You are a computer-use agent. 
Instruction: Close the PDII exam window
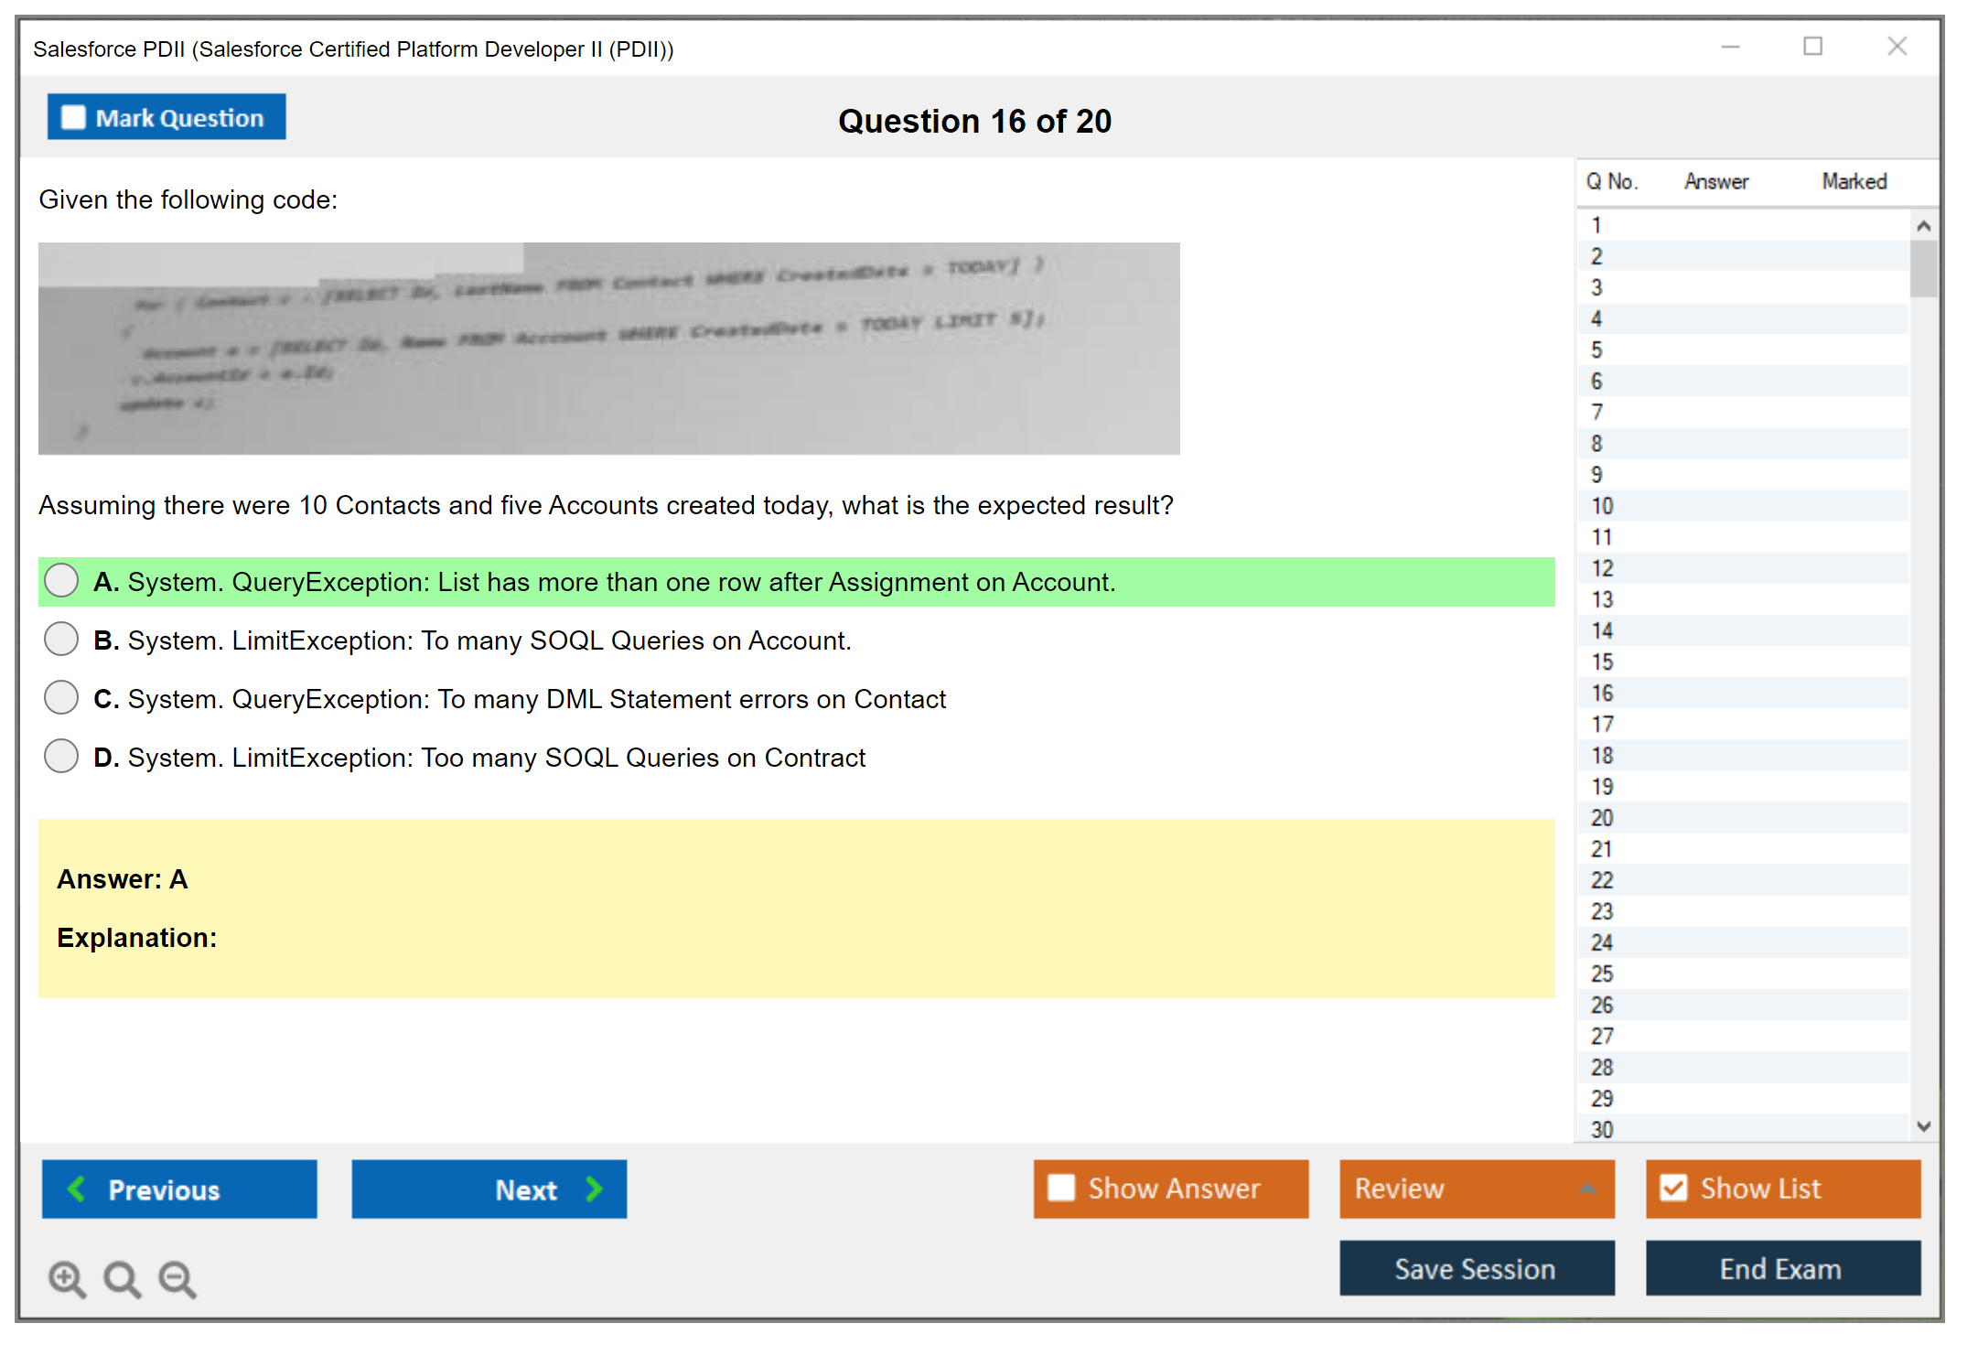(1897, 47)
